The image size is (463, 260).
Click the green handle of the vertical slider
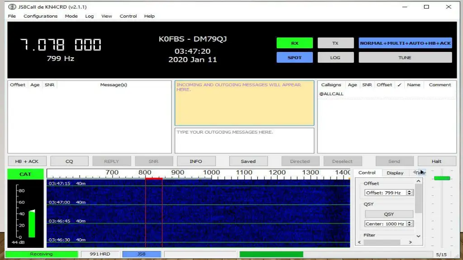coord(442,178)
